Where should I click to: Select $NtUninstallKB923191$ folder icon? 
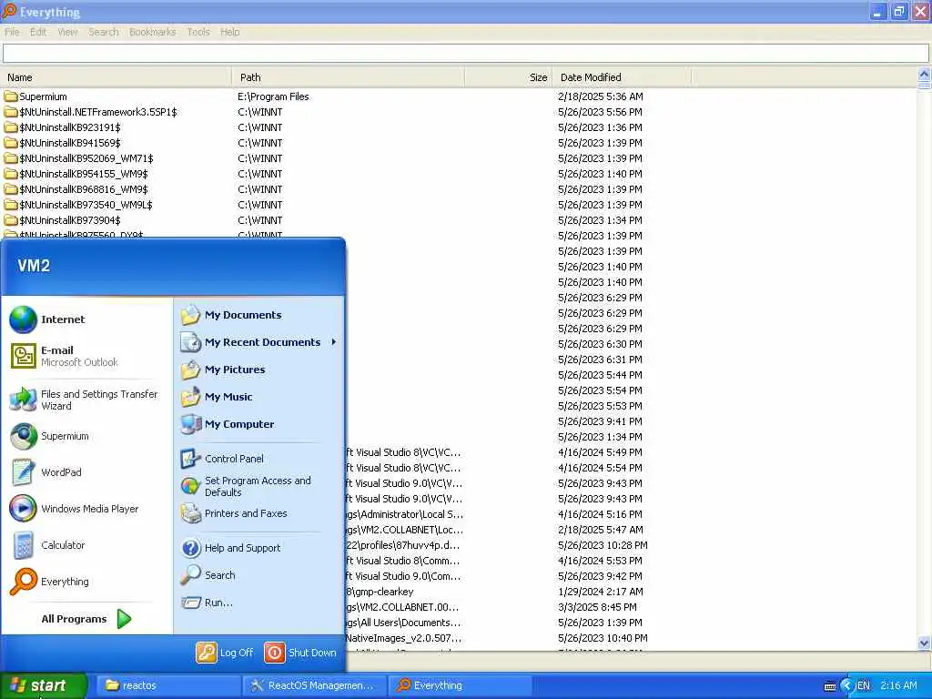point(11,127)
